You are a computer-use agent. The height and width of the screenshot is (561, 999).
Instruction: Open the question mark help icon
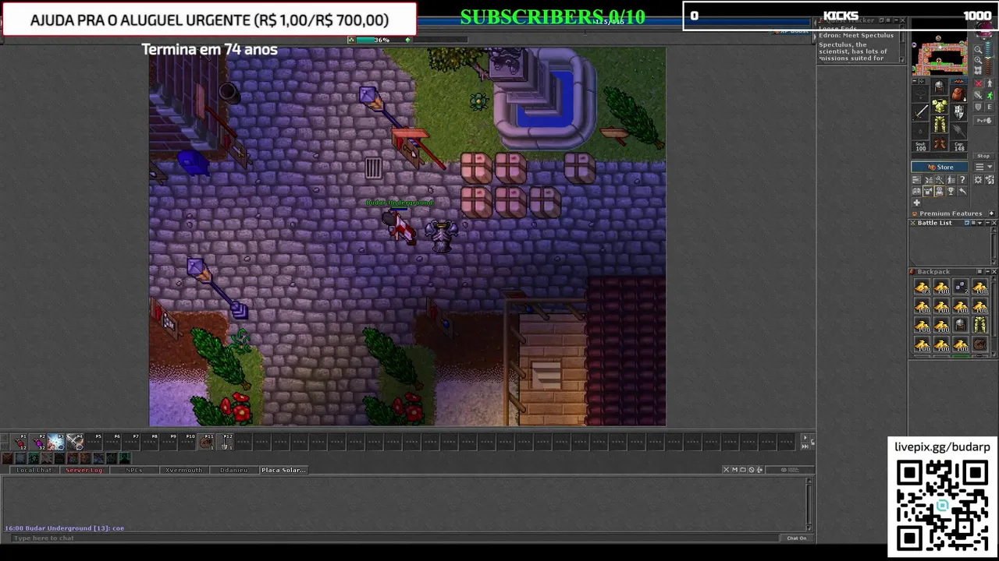pyautogui.click(x=962, y=180)
